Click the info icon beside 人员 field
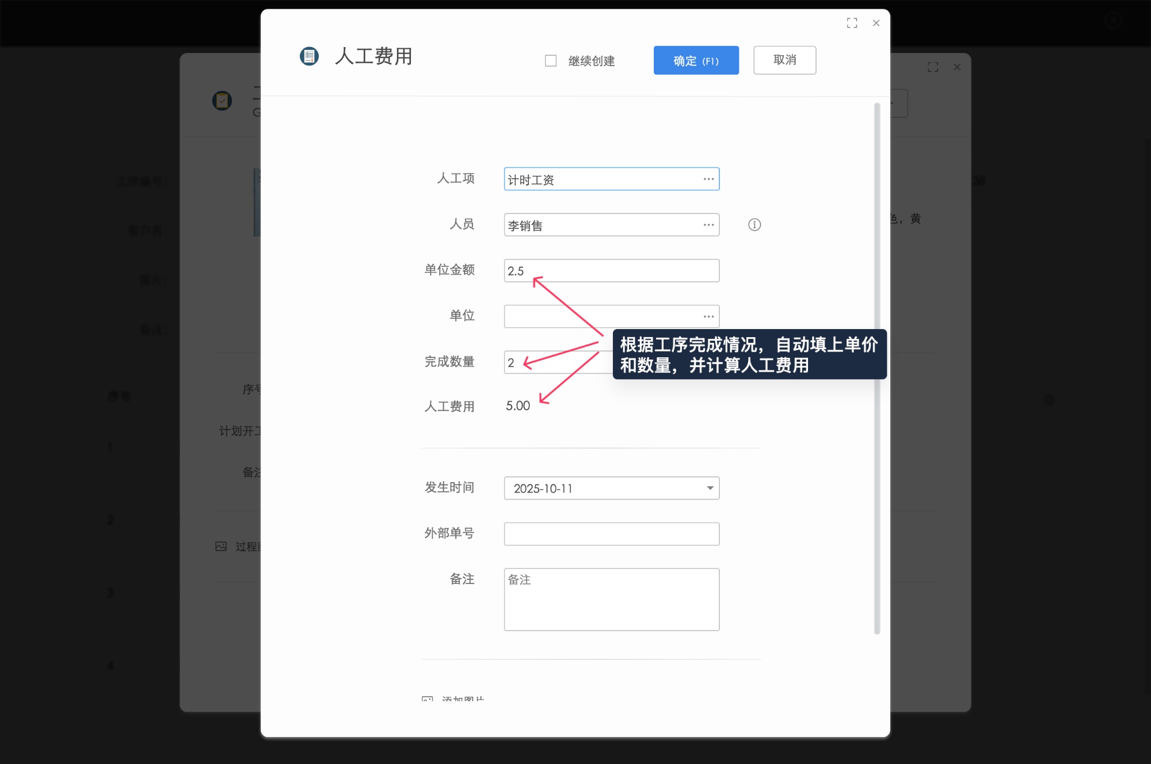This screenshot has width=1151, height=764. pos(754,225)
